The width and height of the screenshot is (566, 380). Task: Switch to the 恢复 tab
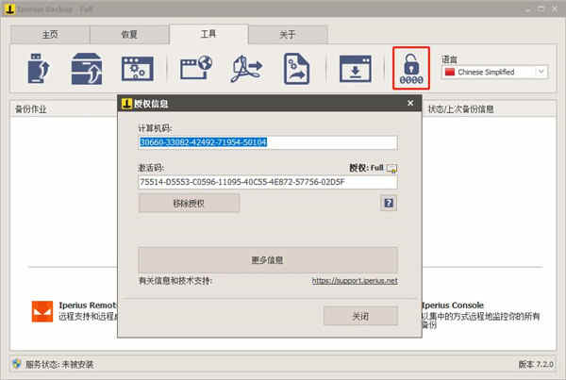point(129,35)
